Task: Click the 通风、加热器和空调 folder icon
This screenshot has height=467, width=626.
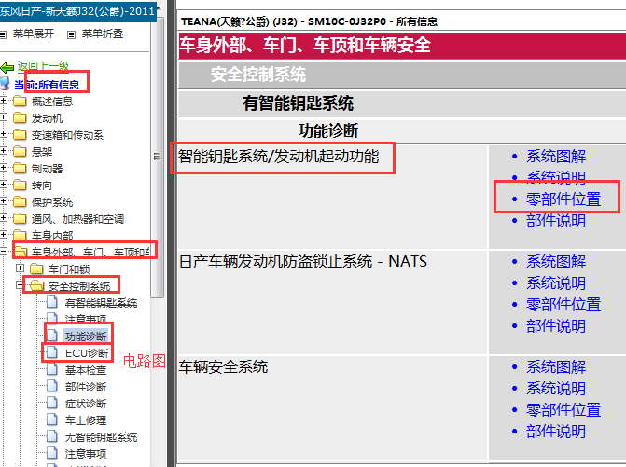Action: coord(20,218)
